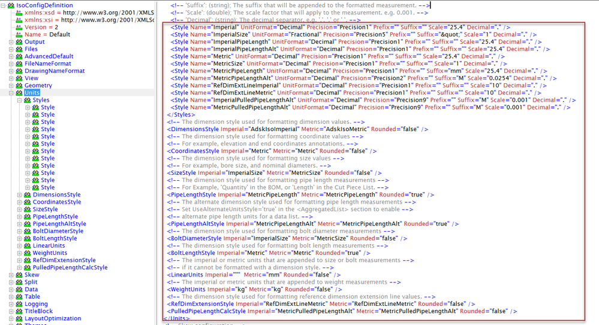Screen dimensions: 599x325
Task: Click the LinearUnits node icon
Action: point(27,245)
